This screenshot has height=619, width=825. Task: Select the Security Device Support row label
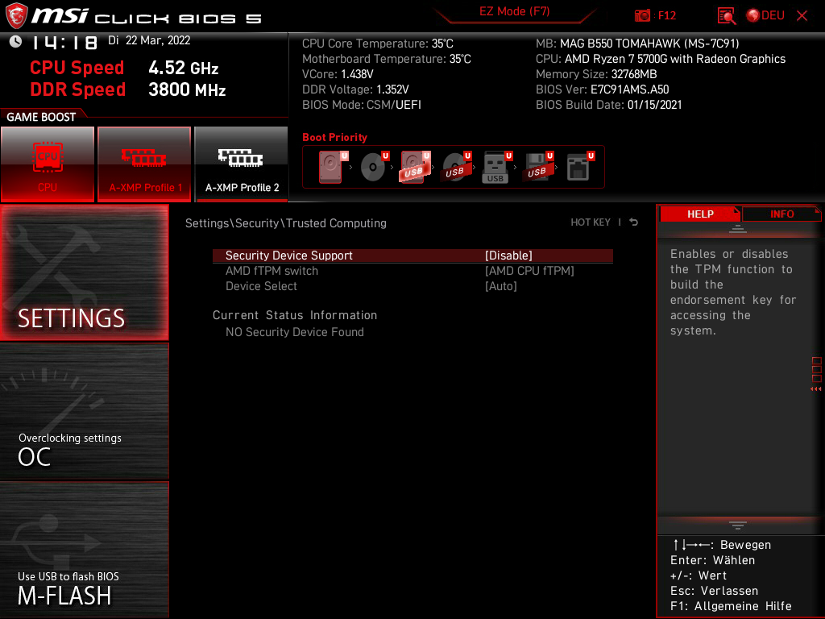click(289, 255)
